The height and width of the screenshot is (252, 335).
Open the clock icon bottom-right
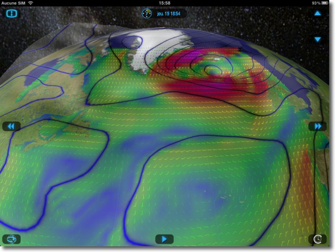[317, 239]
